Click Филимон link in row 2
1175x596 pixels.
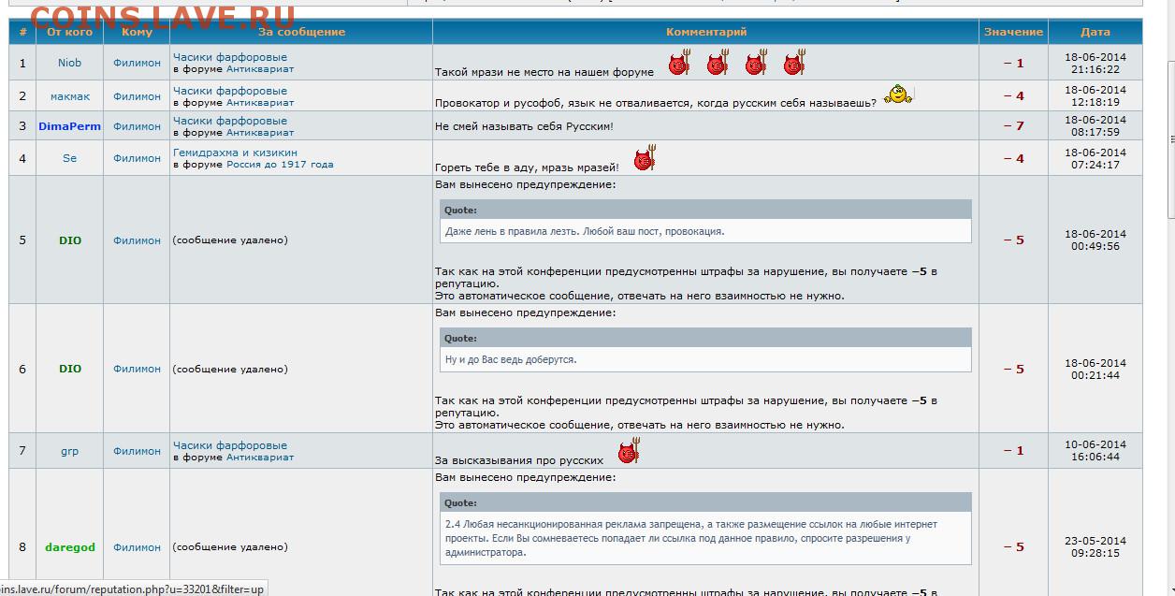[x=137, y=96]
